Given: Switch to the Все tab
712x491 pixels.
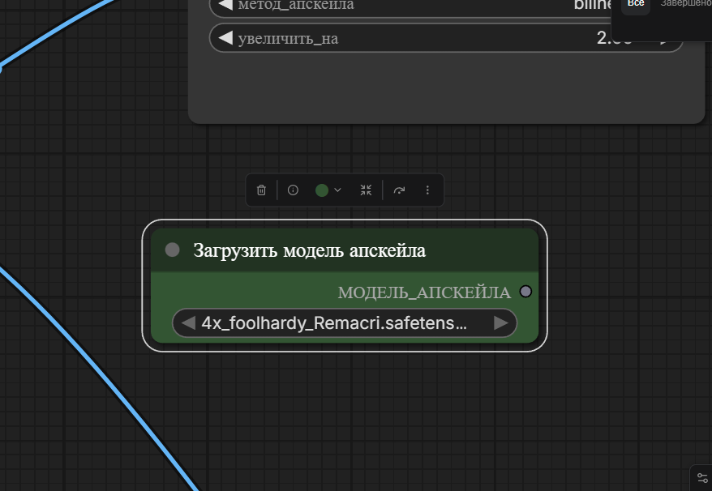Looking at the screenshot, I should click(x=635, y=5).
